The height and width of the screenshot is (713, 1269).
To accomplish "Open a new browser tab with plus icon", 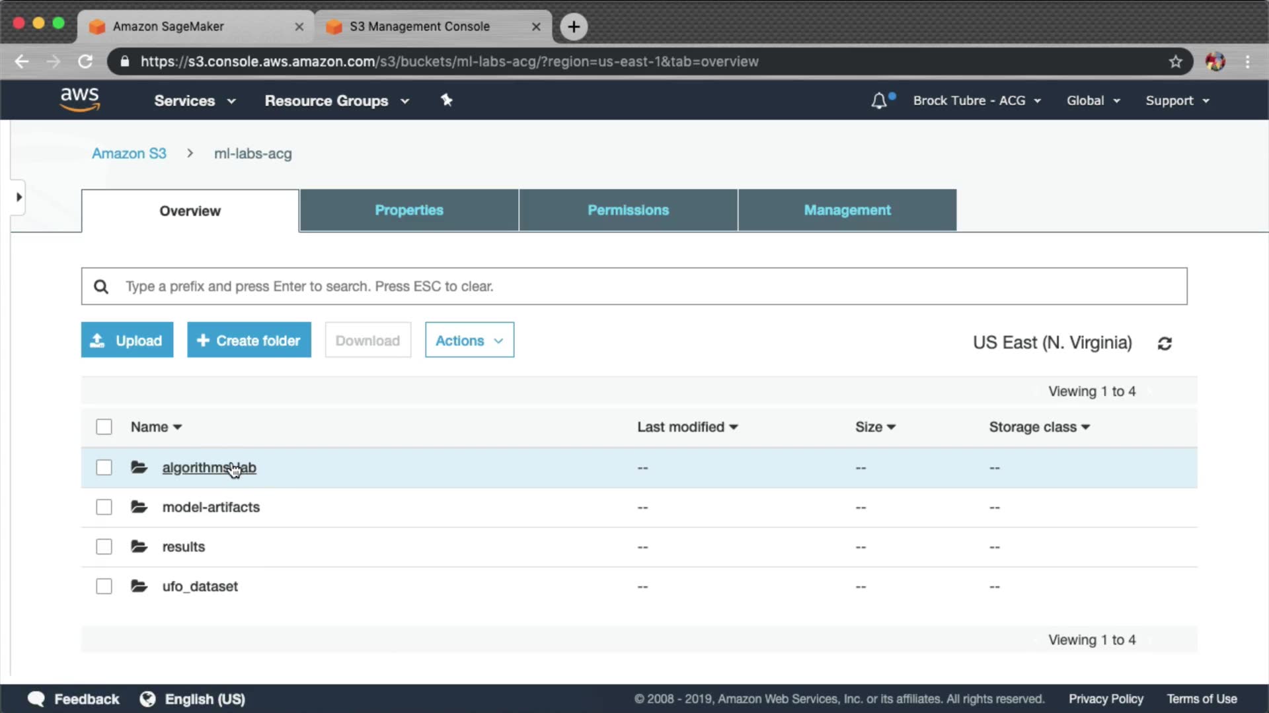I will 574,26.
